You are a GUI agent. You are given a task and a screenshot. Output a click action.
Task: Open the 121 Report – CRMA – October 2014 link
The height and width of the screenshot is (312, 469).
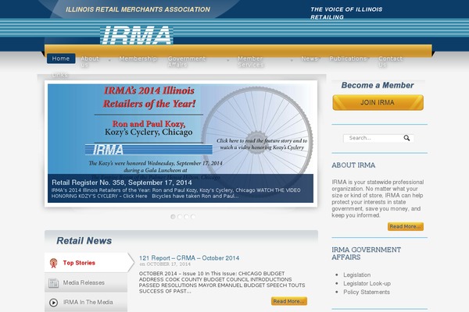(x=189, y=258)
